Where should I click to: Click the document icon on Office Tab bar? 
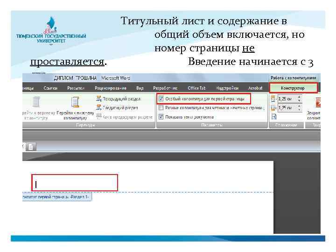(31, 147)
